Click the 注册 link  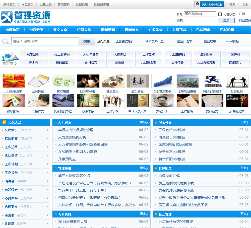242,14
